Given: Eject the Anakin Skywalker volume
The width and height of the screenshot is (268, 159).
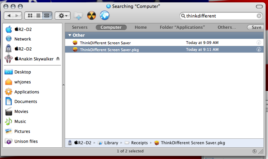Looking at the screenshot, I should (x=58, y=59).
